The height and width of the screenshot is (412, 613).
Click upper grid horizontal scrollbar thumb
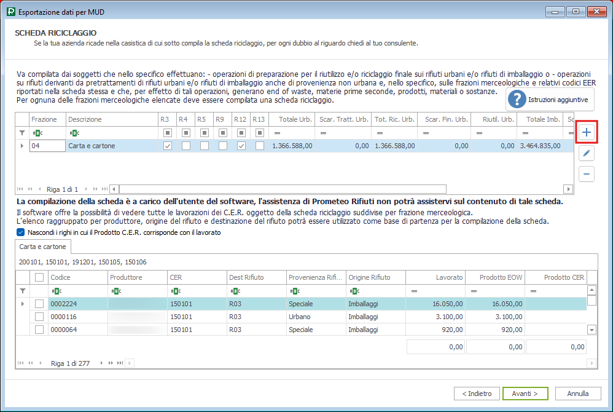point(283,189)
